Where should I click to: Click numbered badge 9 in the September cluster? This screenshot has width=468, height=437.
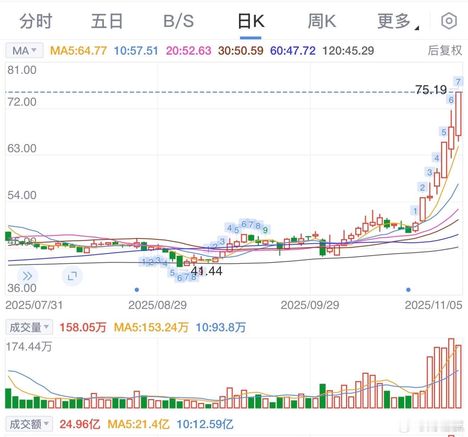(266, 230)
